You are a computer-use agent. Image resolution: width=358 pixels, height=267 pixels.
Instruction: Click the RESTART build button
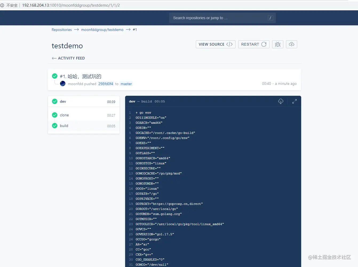(254, 44)
